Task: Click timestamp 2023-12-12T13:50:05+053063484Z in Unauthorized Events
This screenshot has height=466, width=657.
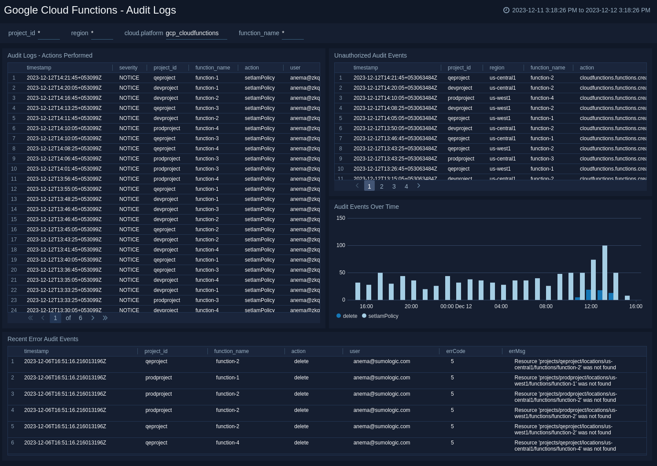Action: coord(395,128)
